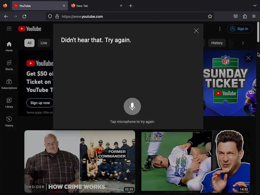Close the YouTube browser tab

[64, 6]
